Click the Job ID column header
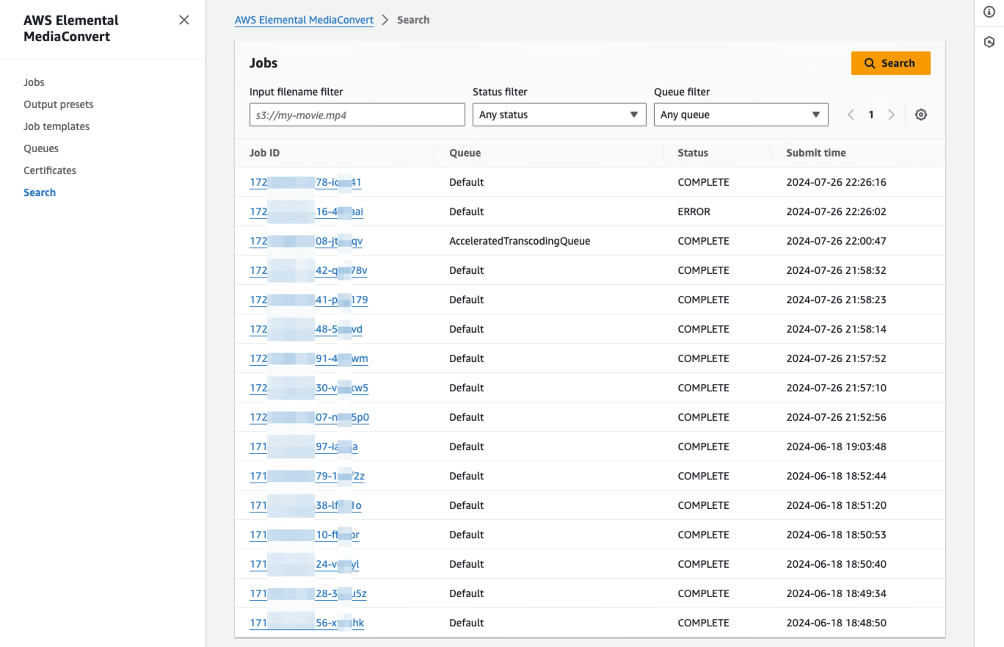This screenshot has width=1004, height=647. (x=265, y=153)
